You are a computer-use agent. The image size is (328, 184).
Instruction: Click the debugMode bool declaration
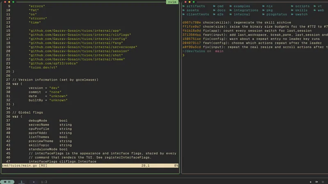pyautogui.click(x=48, y=121)
